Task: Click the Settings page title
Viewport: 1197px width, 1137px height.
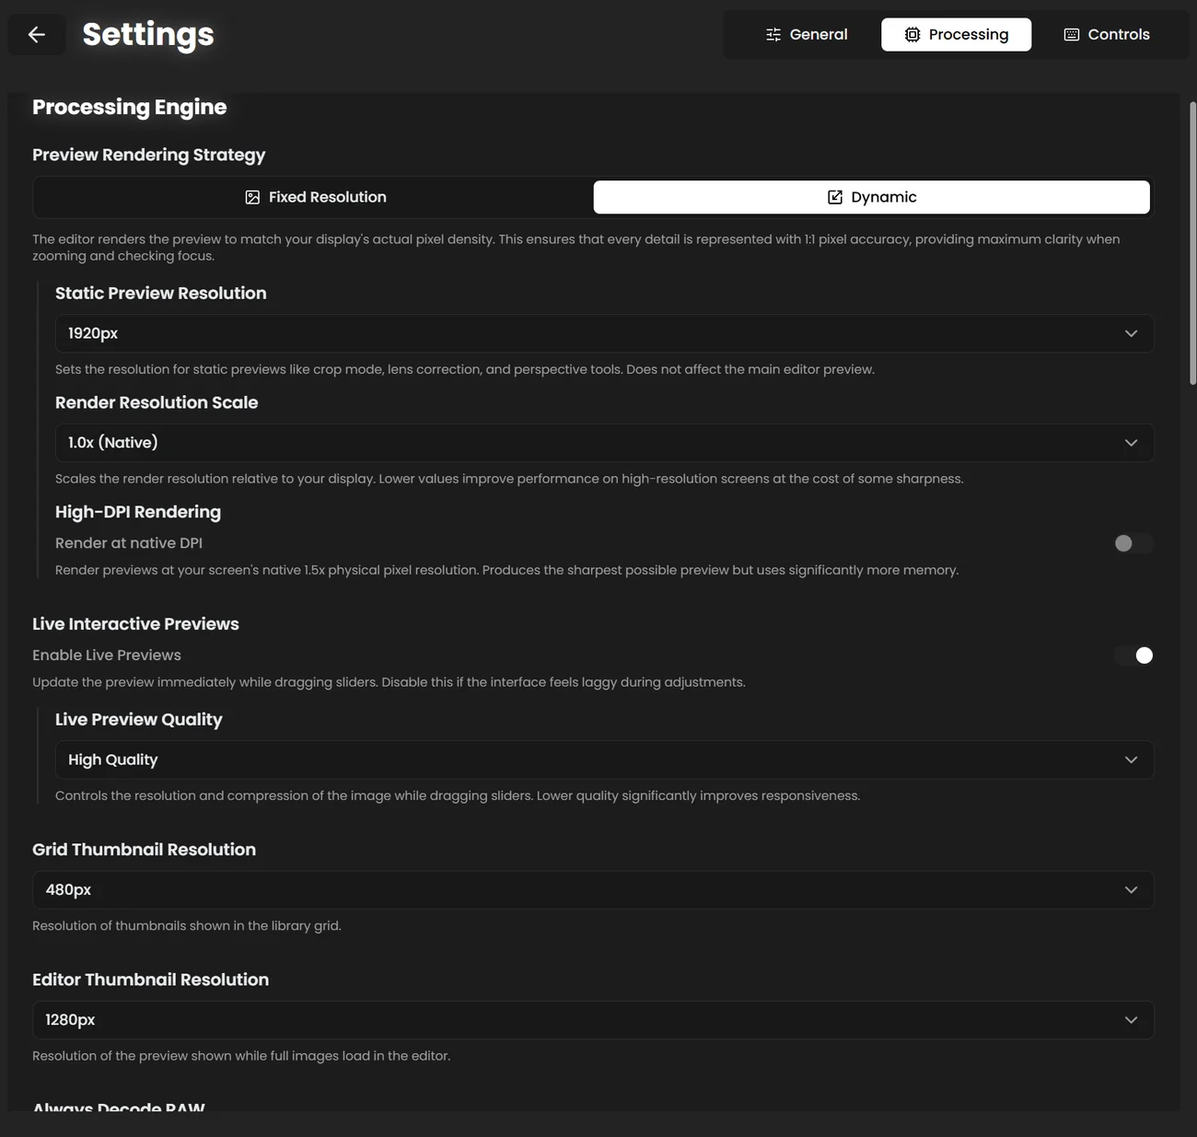Action: click(148, 35)
